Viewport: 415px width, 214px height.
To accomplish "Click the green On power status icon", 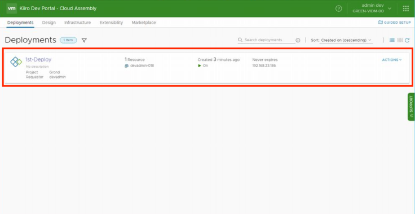I will pos(200,65).
